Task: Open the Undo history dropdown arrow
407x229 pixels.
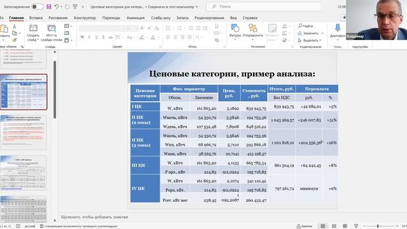Action: coord(61,7)
